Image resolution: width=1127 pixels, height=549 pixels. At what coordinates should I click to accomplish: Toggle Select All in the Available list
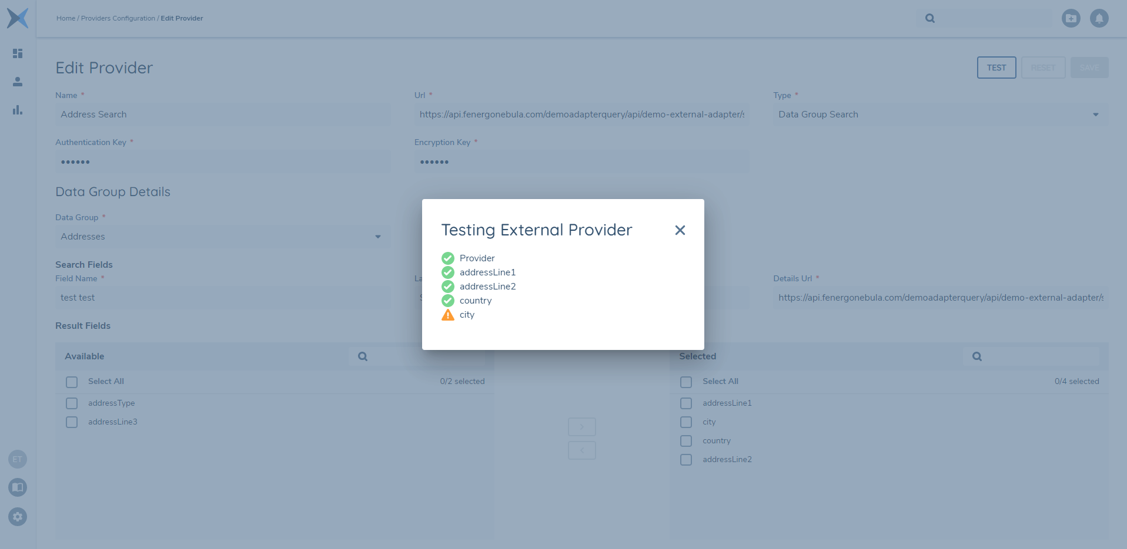(x=72, y=382)
